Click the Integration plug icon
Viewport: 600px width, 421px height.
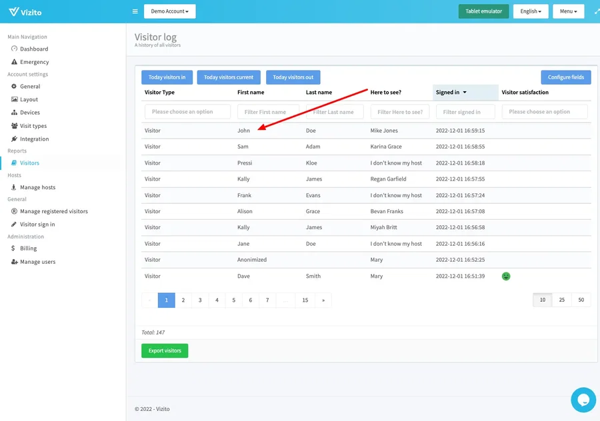click(15, 139)
